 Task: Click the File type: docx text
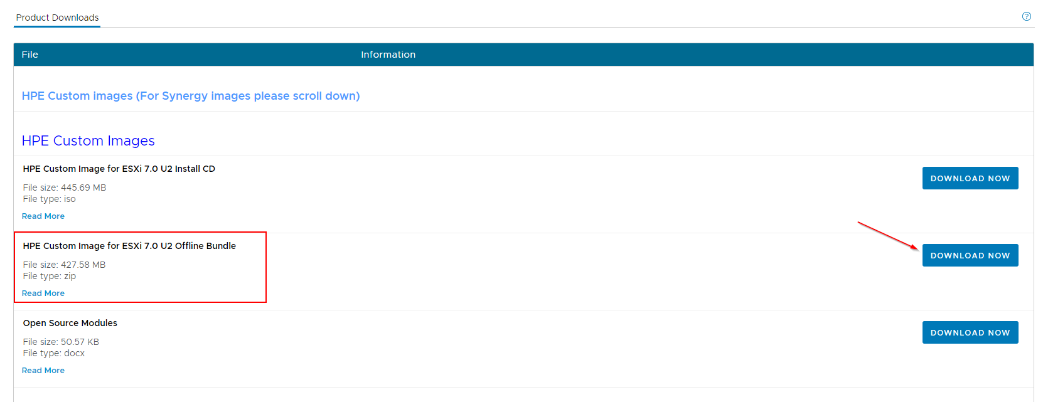pos(54,353)
